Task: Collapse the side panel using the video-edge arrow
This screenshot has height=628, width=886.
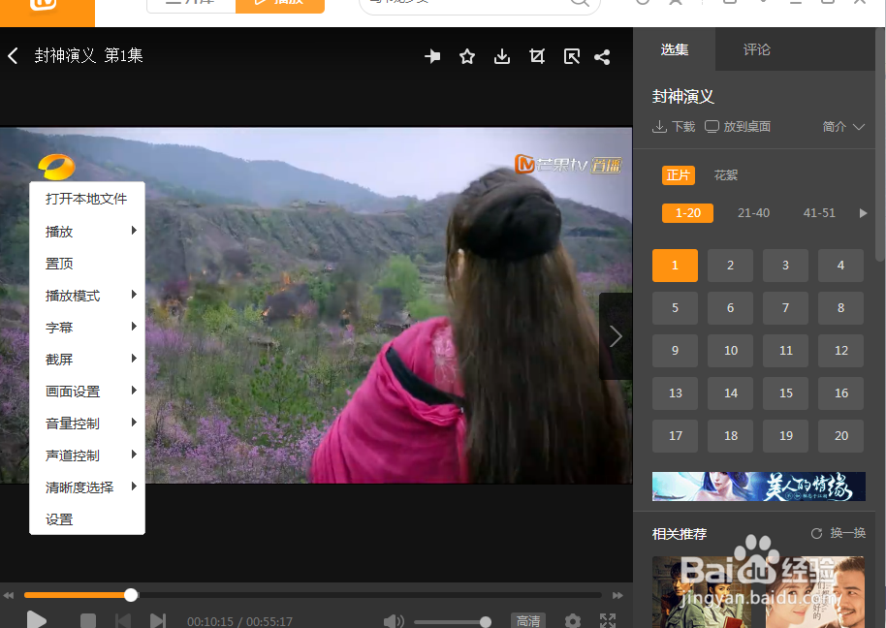Action: coord(616,336)
